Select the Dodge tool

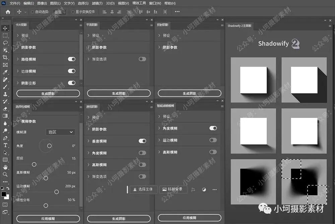[5, 130]
